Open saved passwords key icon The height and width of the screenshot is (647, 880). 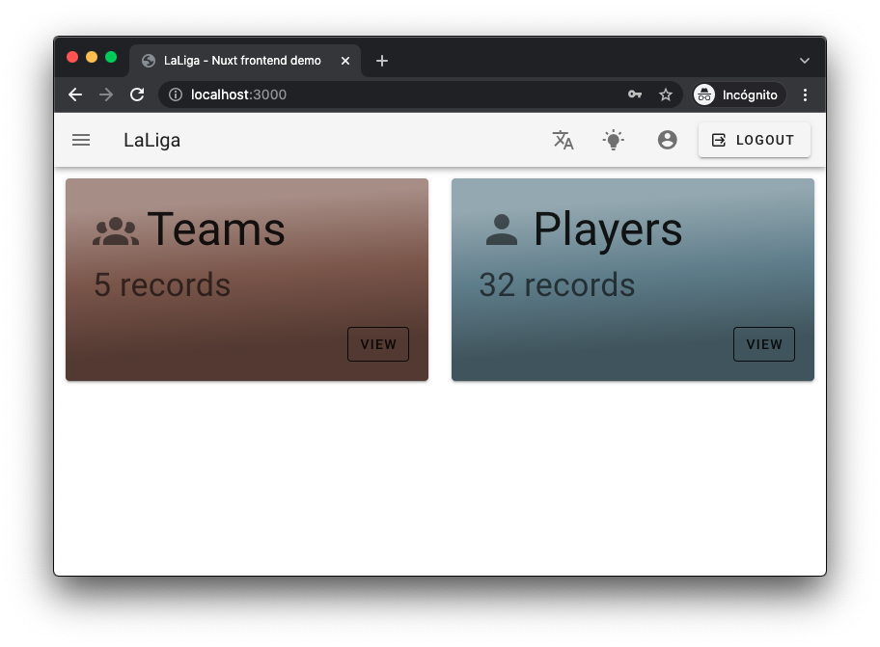[635, 94]
